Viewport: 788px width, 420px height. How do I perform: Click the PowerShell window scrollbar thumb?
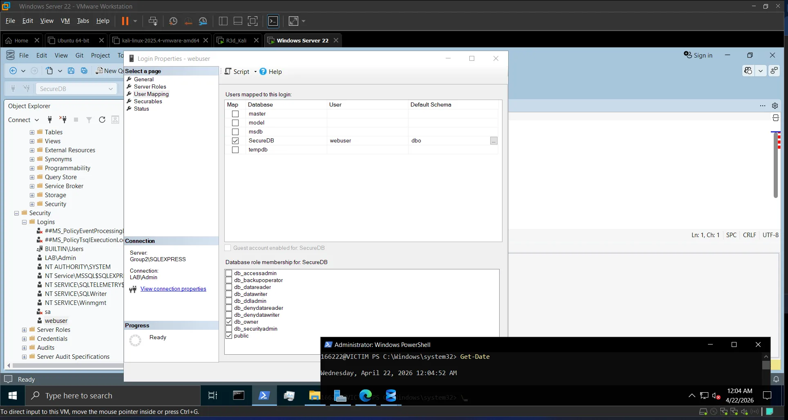coord(766,365)
